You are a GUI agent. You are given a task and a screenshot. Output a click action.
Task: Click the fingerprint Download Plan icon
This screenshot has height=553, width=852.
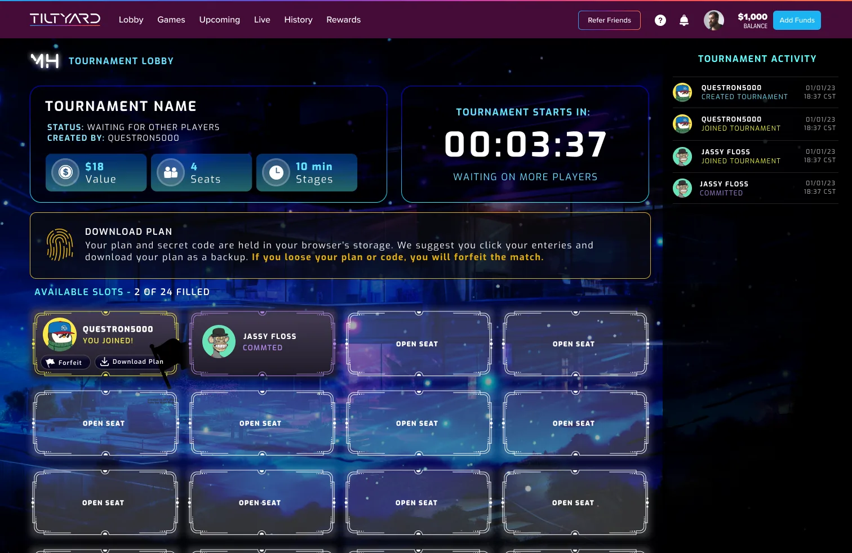[60, 244]
